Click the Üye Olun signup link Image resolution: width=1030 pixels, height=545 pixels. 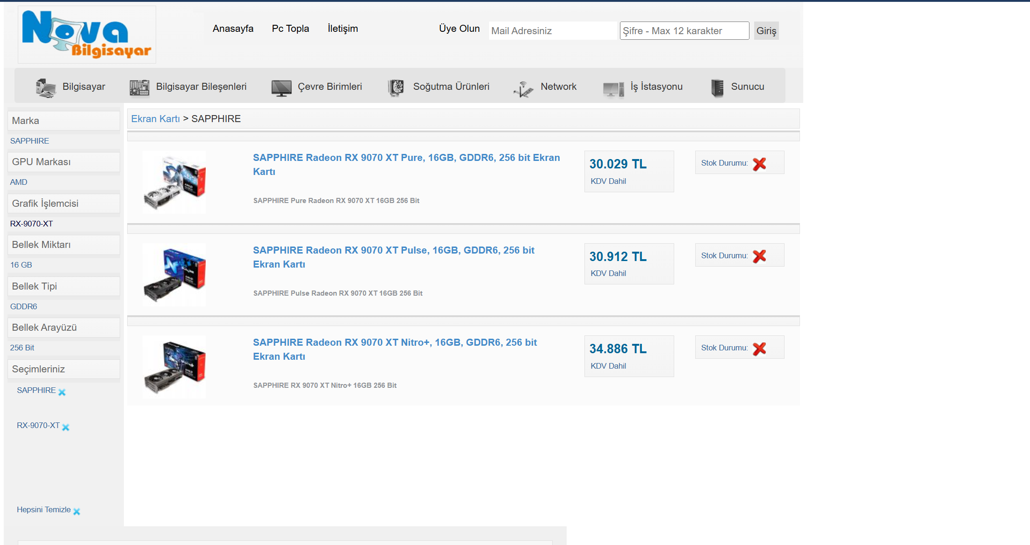click(459, 29)
